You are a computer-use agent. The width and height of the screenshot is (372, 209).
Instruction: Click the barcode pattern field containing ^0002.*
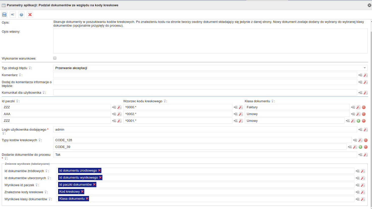click(178, 114)
